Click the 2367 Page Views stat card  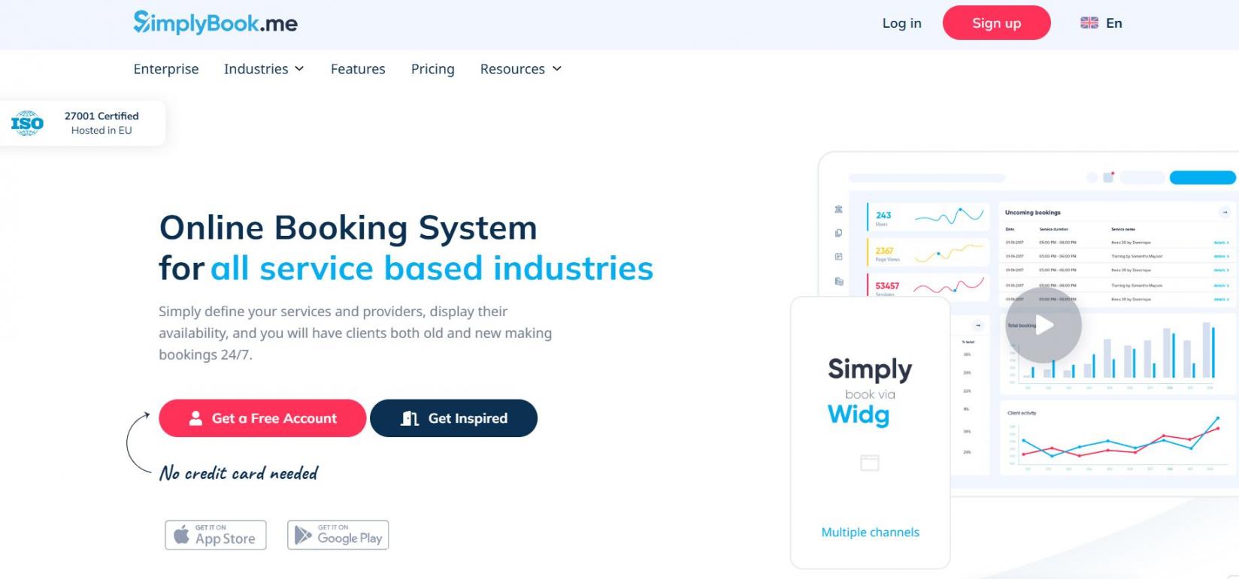click(x=928, y=252)
